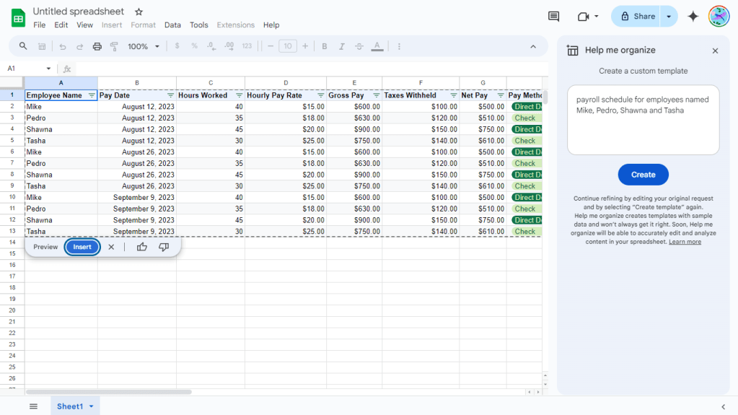Open Share quick options dropdown arrow
This screenshot has width=738, height=415.
point(669,17)
